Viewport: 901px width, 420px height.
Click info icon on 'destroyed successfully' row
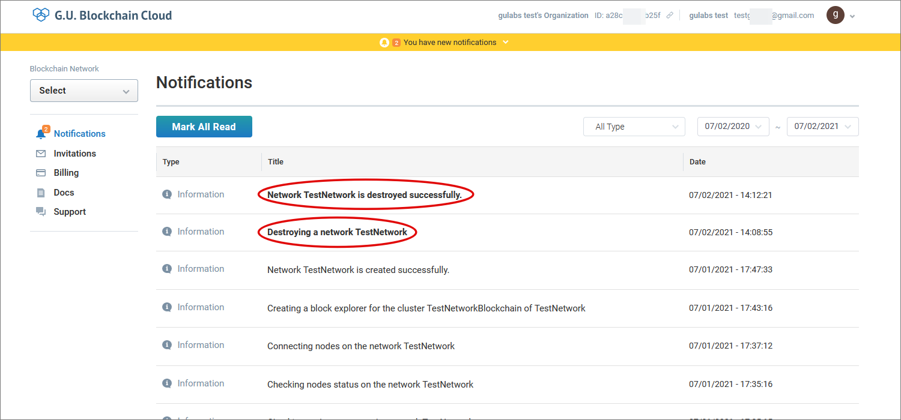point(167,194)
